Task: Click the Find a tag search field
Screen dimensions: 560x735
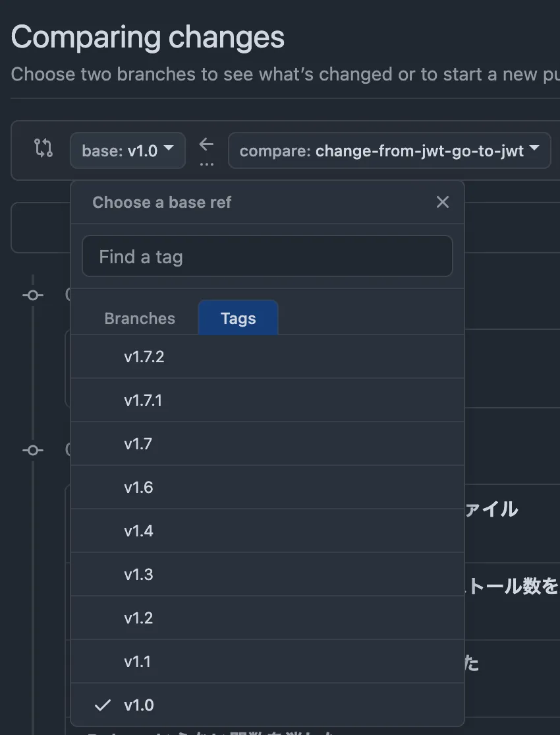Action: [267, 256]
